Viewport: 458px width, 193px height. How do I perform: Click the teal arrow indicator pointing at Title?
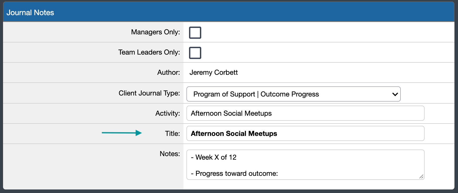[122, 133]
